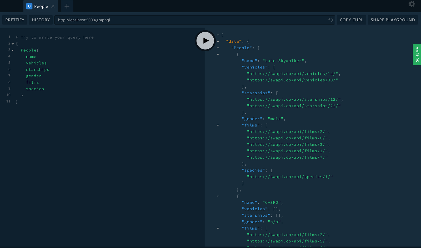Collapse the "data" object in the response

(218, 42)
